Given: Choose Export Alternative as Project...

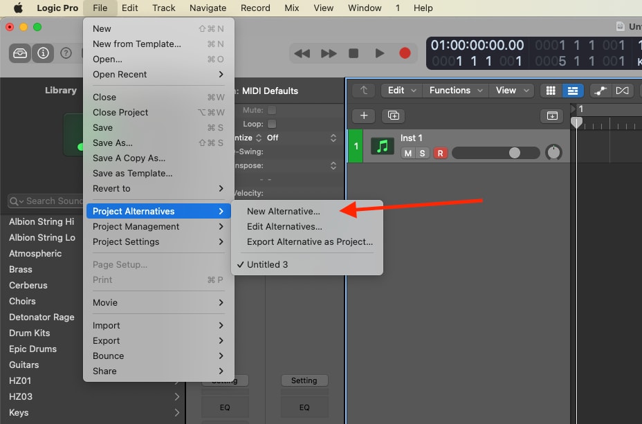Looking at the screenshot, I should point(307,242).
